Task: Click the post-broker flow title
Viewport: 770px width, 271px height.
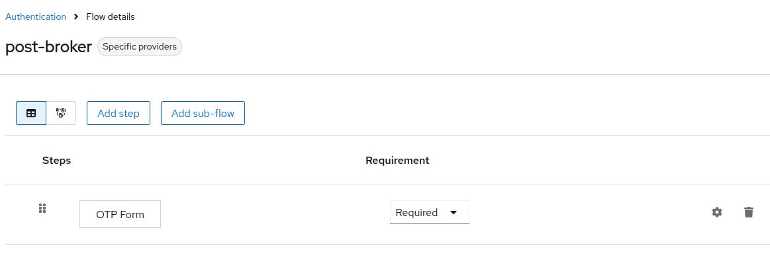Action: [x=48, y=48]
